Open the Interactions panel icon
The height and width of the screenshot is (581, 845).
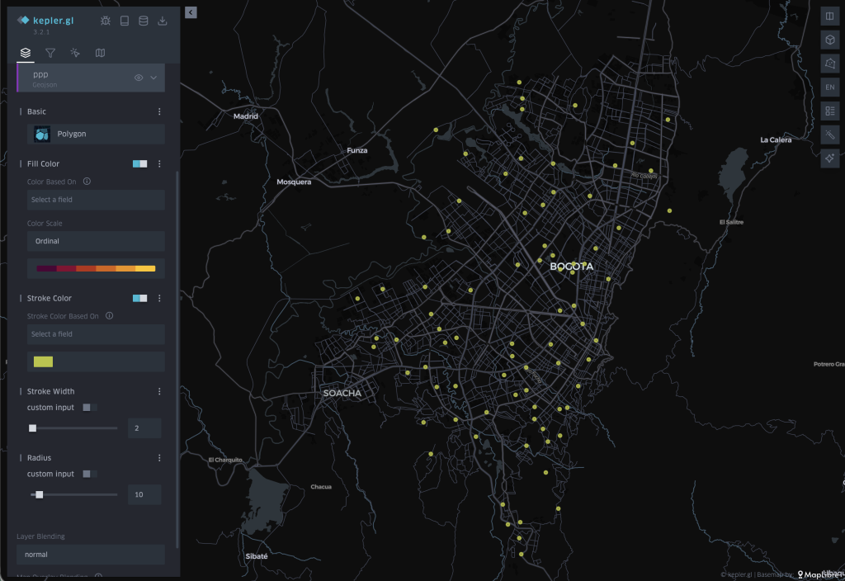(x=75, y=53)
